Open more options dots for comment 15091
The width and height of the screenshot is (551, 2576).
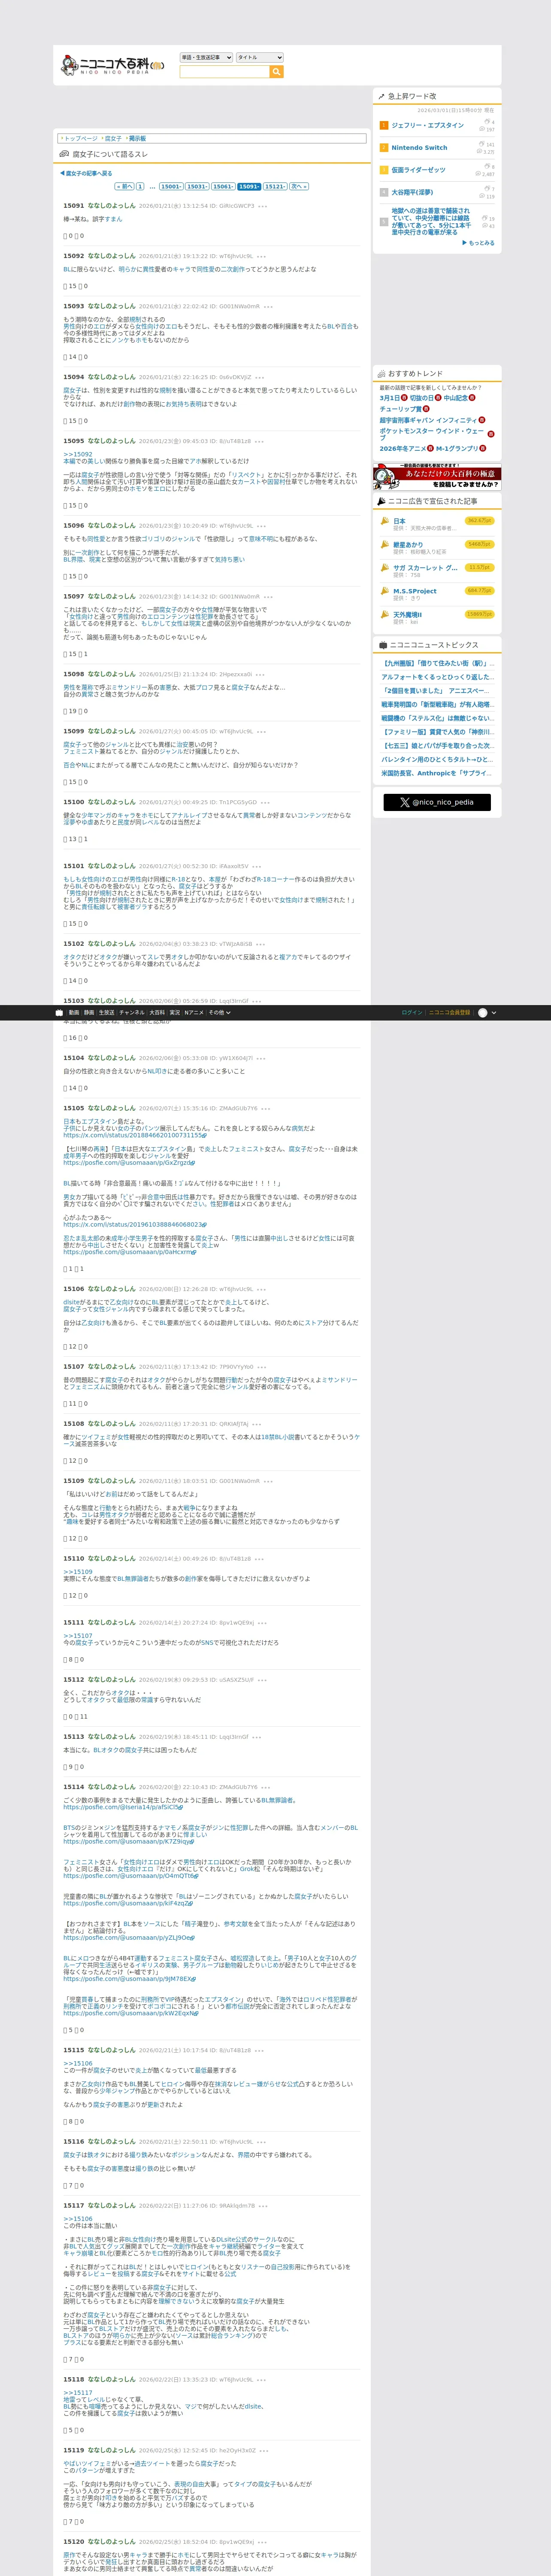[x=263, y=206]
